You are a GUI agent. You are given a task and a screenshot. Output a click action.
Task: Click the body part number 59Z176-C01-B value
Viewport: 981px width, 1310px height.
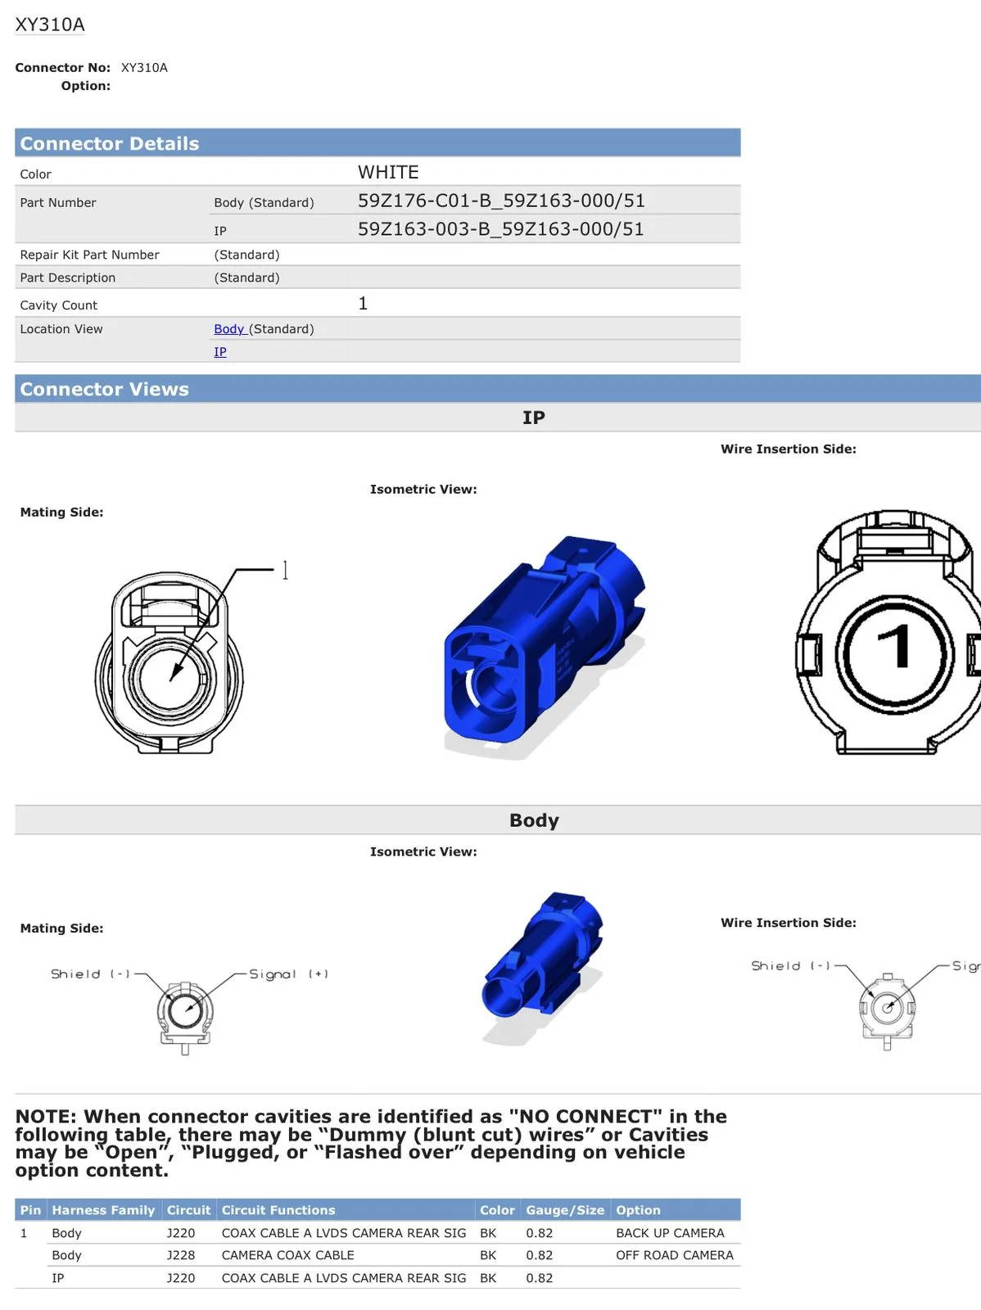tap(501, 201)
